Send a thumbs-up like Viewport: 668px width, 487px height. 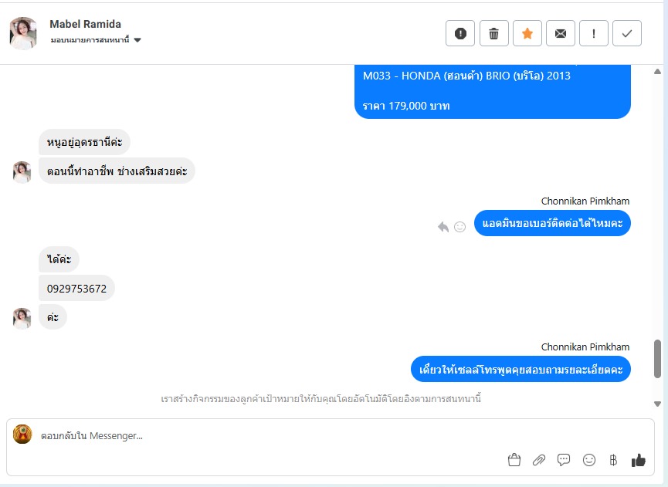(x=638, y=460)
